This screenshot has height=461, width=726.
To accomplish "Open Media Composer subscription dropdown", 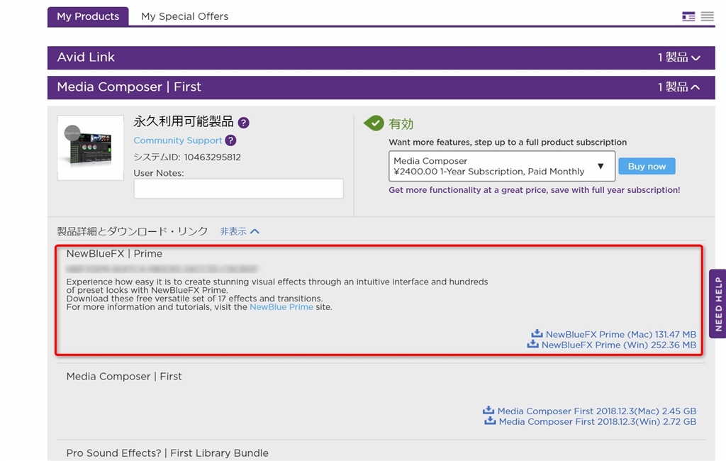I will pyautogui.click(x=502, y=166).
